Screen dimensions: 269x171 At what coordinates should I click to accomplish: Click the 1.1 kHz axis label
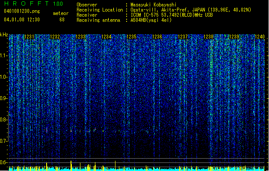pyautogui.click(x=4, y=56)
